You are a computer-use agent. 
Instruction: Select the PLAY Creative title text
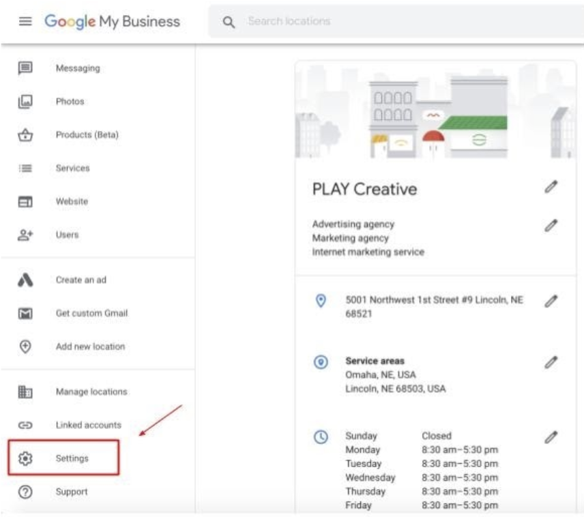(364, 189)
